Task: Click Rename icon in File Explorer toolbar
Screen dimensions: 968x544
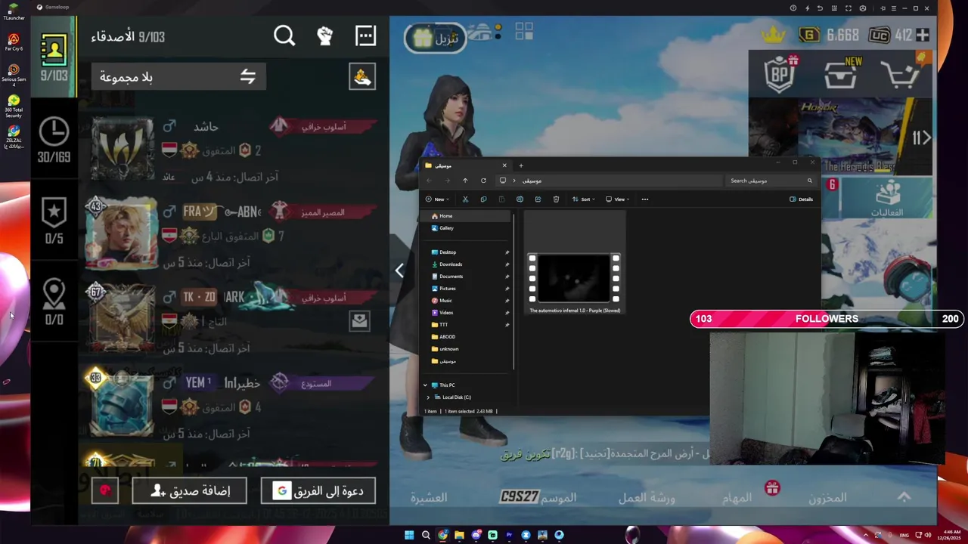Action: tap(520, 199)
